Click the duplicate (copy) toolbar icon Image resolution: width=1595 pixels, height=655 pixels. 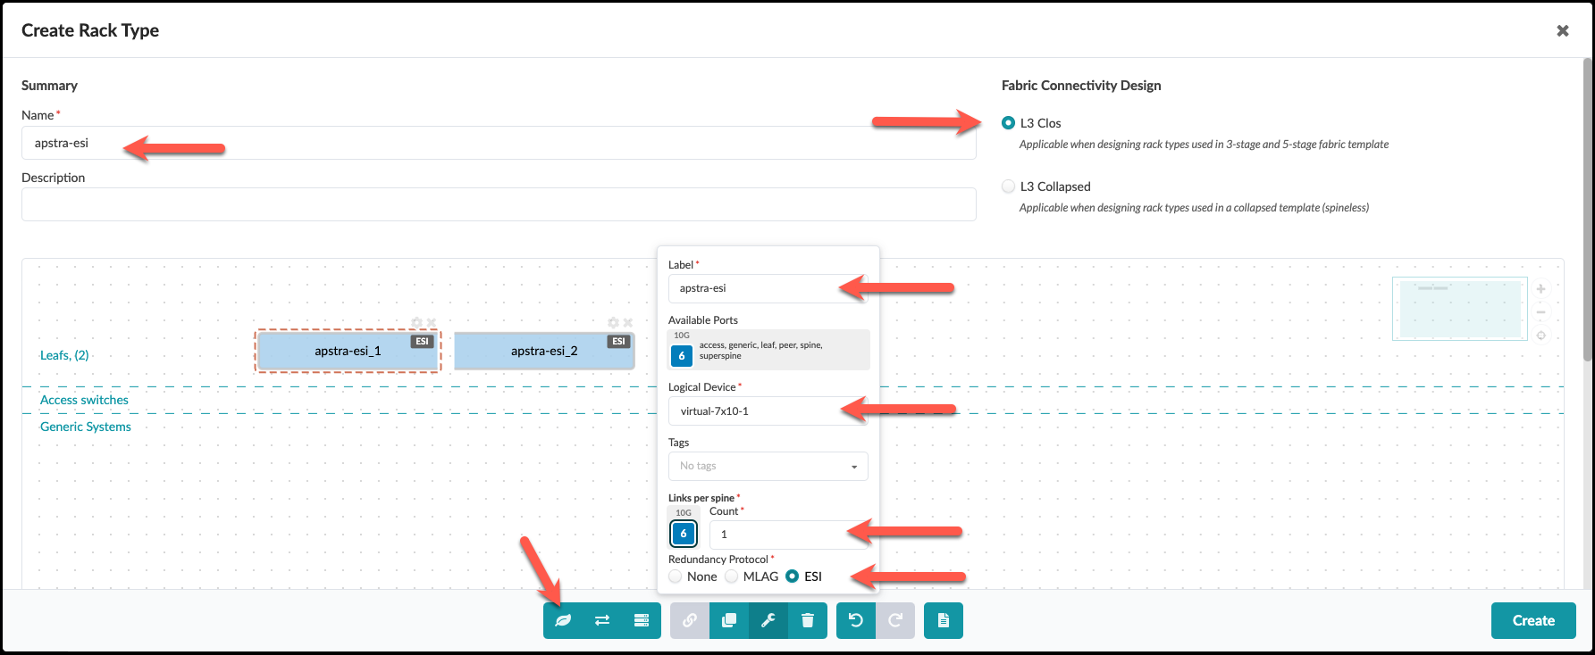coord(729,621)
